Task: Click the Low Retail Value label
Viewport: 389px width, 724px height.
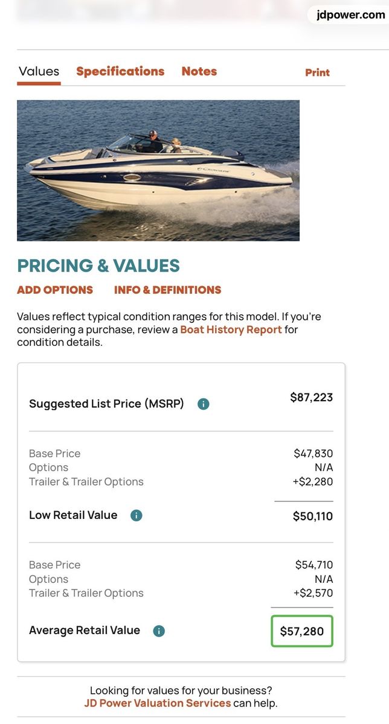Action: 73,515
